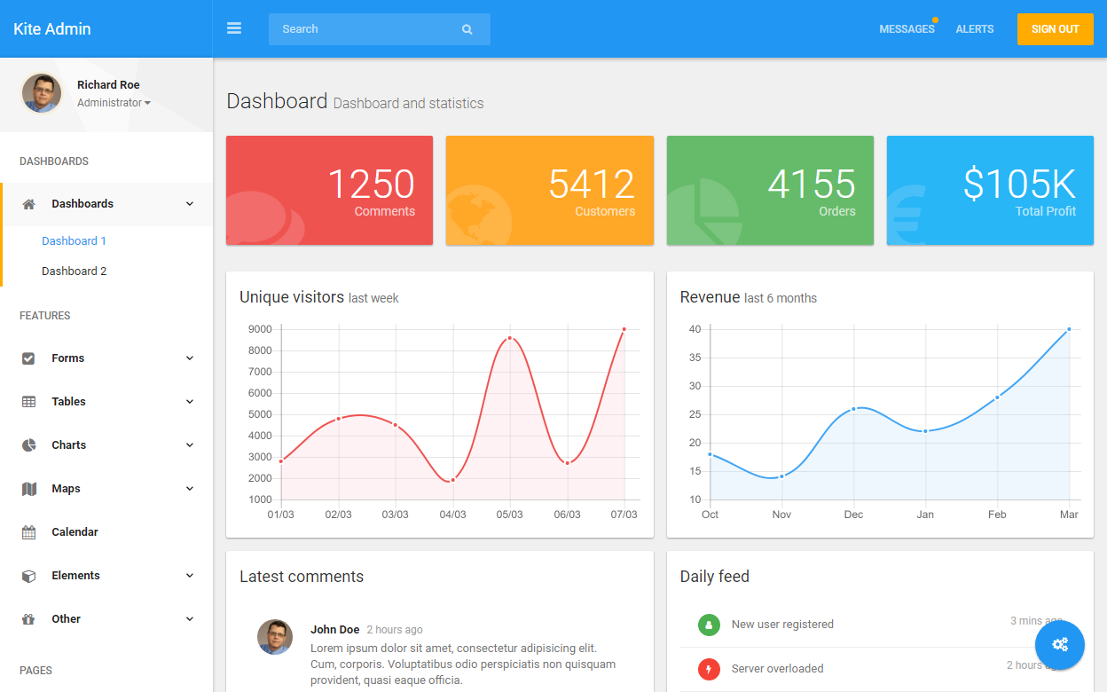
Task: Click globe icon on Customers card
Action: [479, 216]
